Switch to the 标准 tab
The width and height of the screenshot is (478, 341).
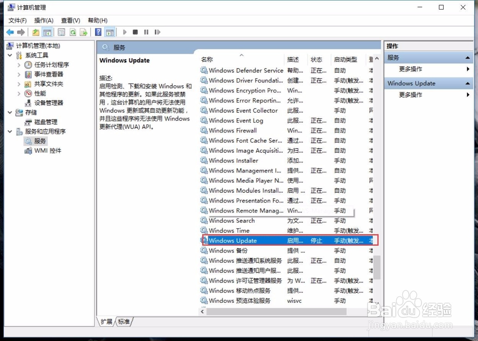point(124,321)
